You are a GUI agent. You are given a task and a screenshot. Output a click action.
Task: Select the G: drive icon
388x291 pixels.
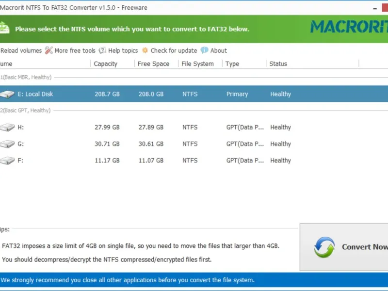(7, 144)
